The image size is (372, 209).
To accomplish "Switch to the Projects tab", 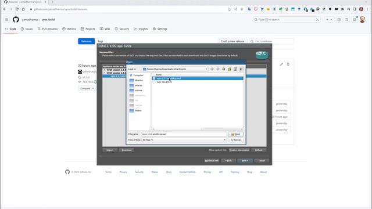I will [x=88, y=29].
